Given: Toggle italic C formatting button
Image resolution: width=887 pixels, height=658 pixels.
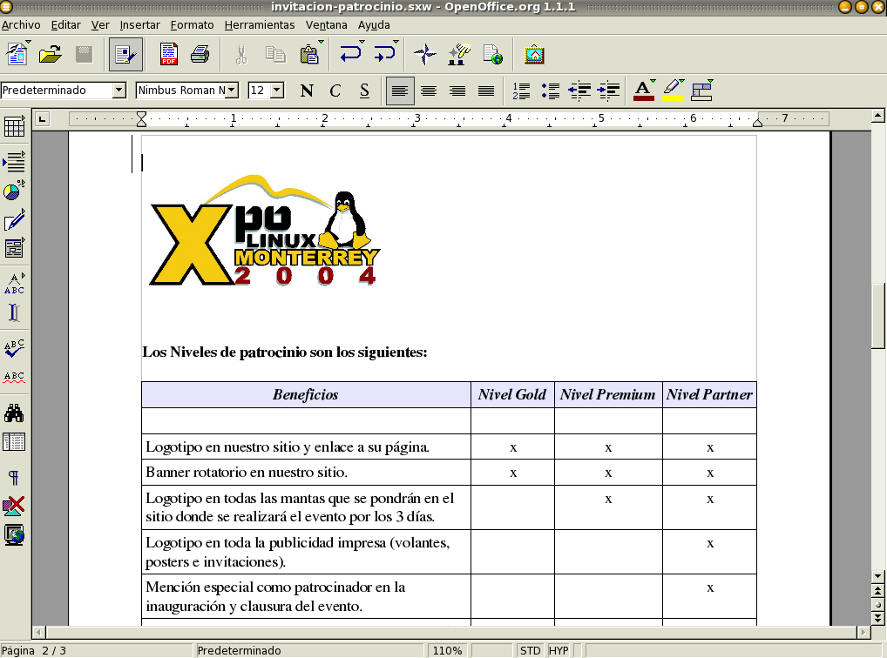Looking at the screenshot, I should point(335,91).
